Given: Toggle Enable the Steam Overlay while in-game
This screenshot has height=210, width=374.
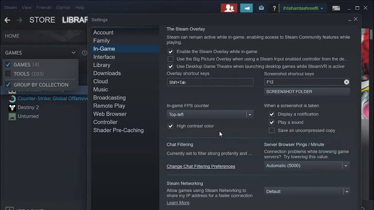Looking at the screenshot, I should pos(170,52).
